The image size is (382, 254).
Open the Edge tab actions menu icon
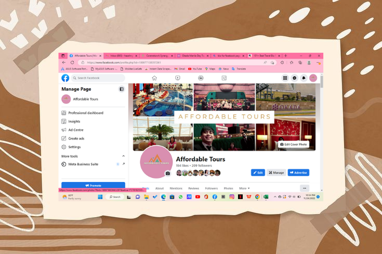pyautogui.click(x=63, y=55)
